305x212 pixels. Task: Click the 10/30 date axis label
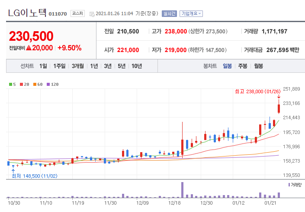[14, 203]
